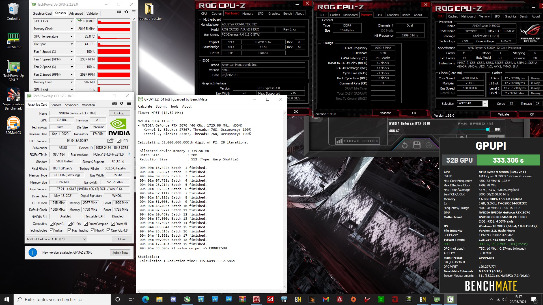Click the screenshot camera icon in GPU-Z Graphics Card window
Screen dimensions: 543x305
pyautogui.click(x=114, y=103)
